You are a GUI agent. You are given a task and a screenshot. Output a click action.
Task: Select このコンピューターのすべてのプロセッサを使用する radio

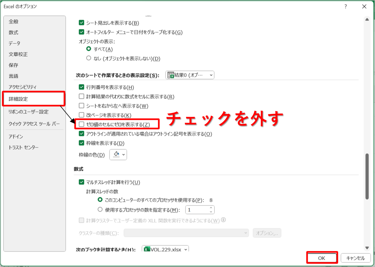click(x=100, y=200)
